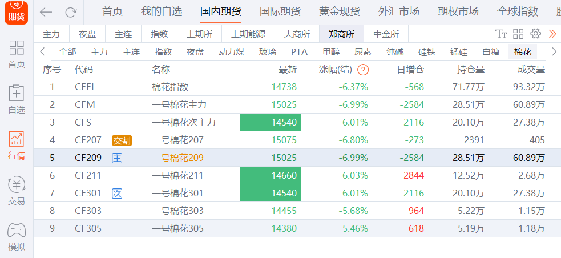The width and height of the screenshot is (561, 258).
Task: Click the question mark help icon beside 涨幅(结)
Action: [x=363, y=70]
